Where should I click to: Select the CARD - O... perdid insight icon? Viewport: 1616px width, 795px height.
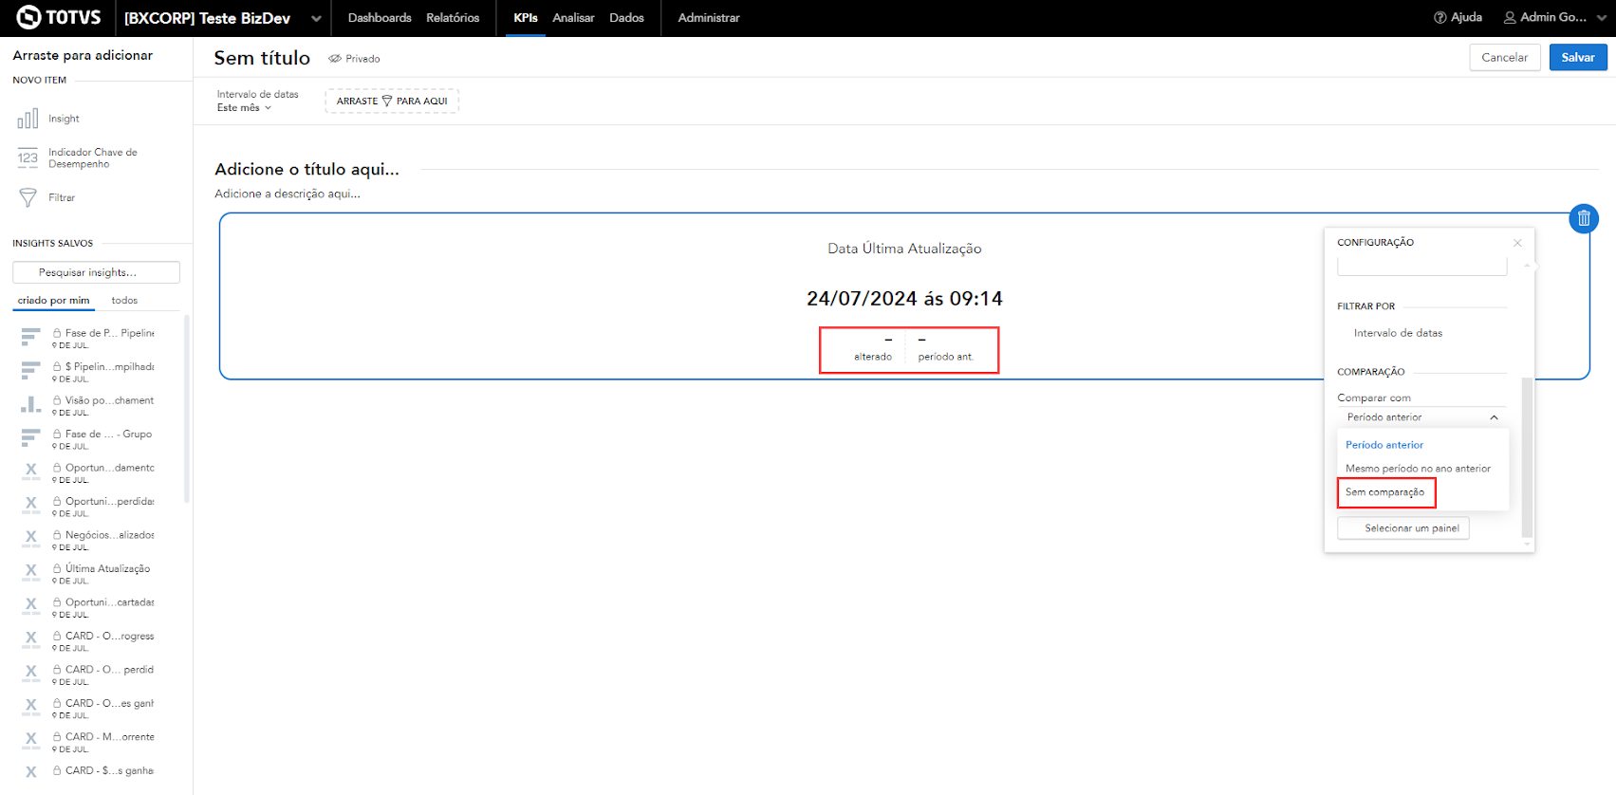click(30, 674)
